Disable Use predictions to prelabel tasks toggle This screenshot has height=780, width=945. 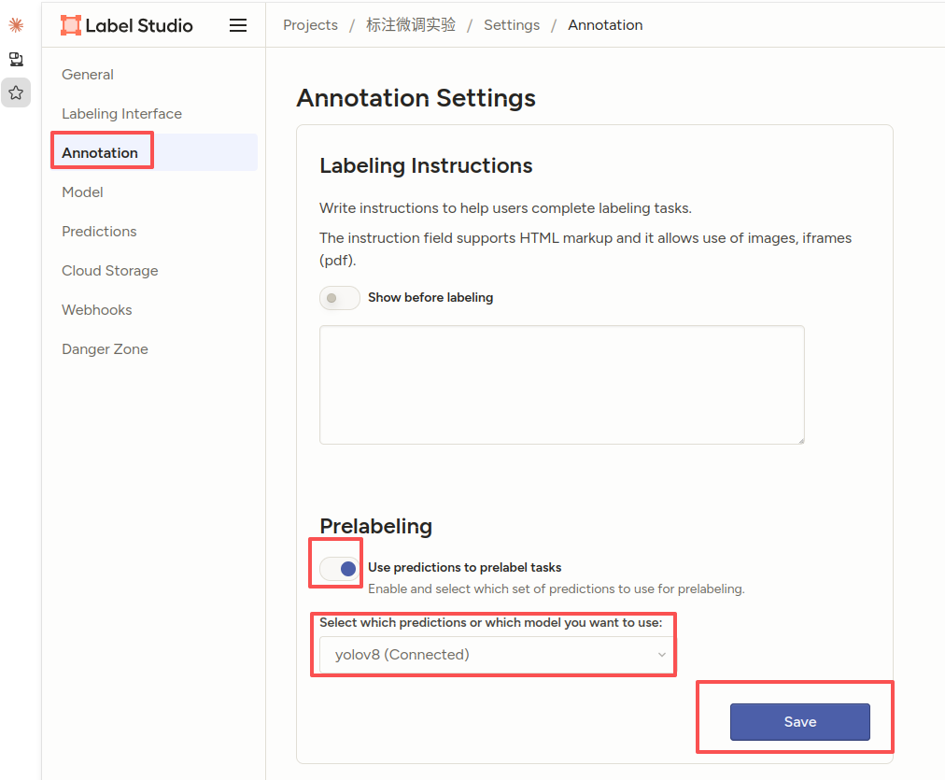click(x=339, y=569)
